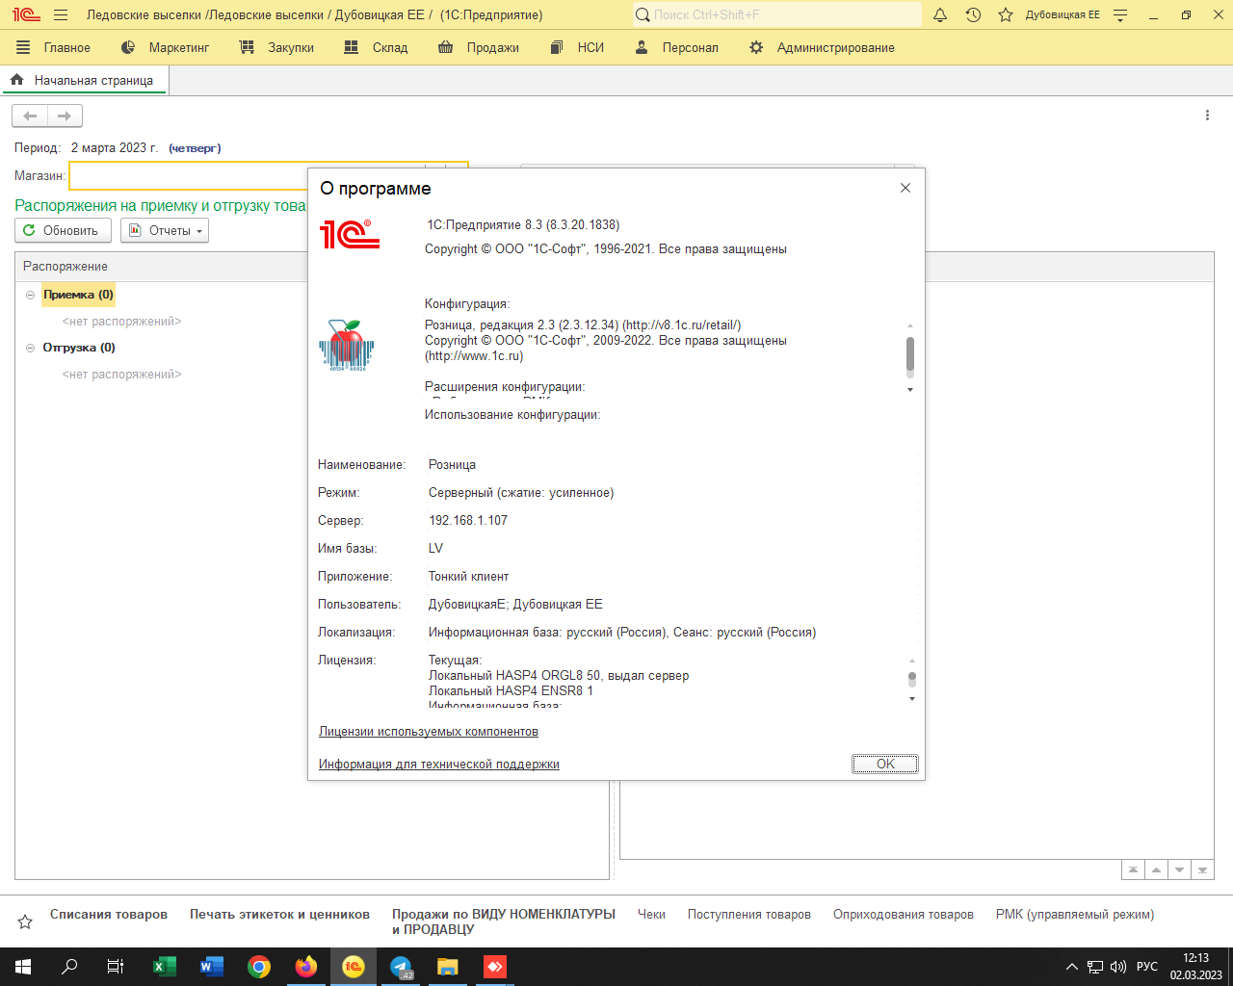Show hidden tray icons chevron
The width and height of the screenshot is (1233, 986).
1071,967
